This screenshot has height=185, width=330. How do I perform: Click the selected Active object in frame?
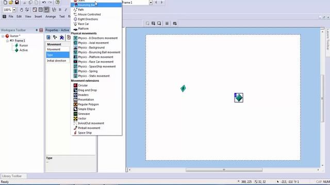coord(239,98)
